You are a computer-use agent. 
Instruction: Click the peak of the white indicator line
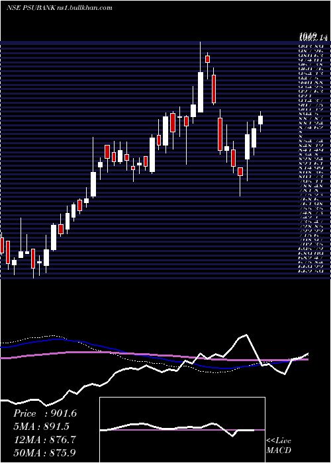(x=246, y=335)
